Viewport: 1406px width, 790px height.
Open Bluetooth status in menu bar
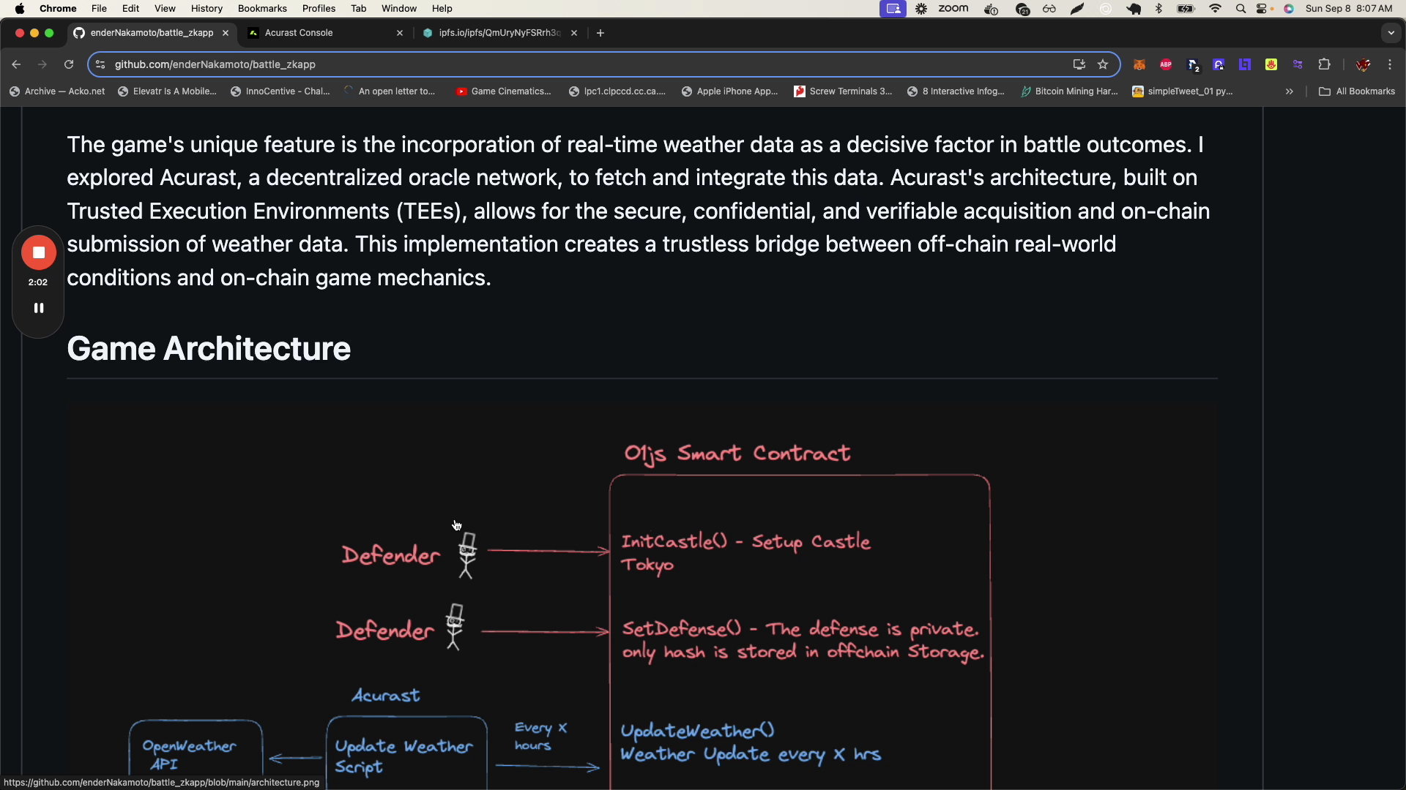(x=1158, y=8)
